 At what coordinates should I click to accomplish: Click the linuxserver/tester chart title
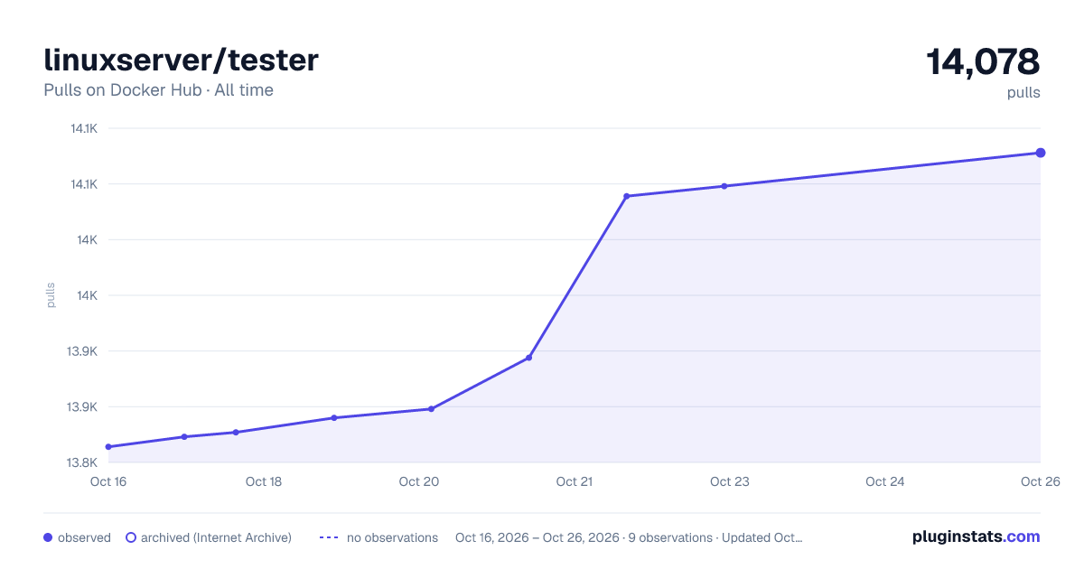[181, 60]
